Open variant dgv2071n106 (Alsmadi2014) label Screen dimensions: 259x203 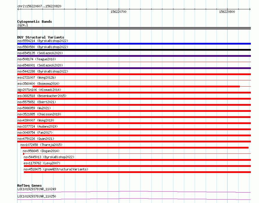[x=39, y=90]
